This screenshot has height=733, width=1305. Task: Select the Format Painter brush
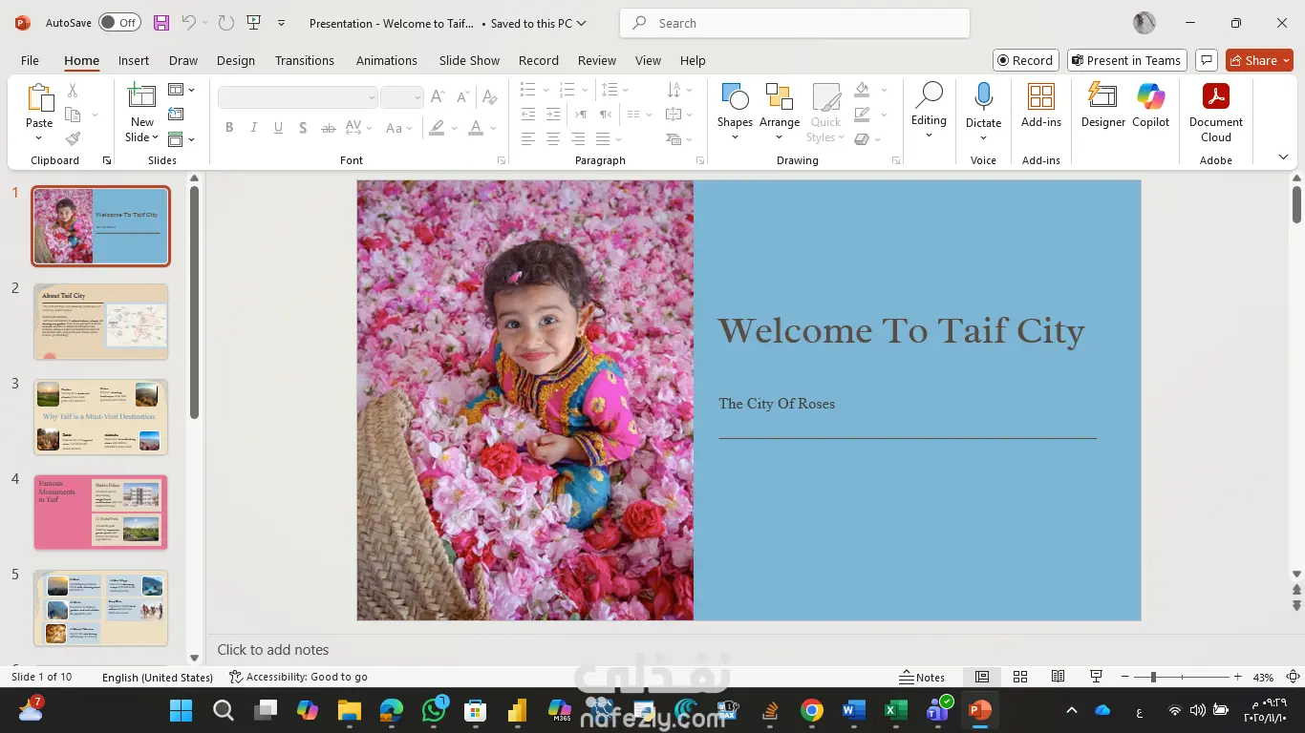[x=73, y=139]
